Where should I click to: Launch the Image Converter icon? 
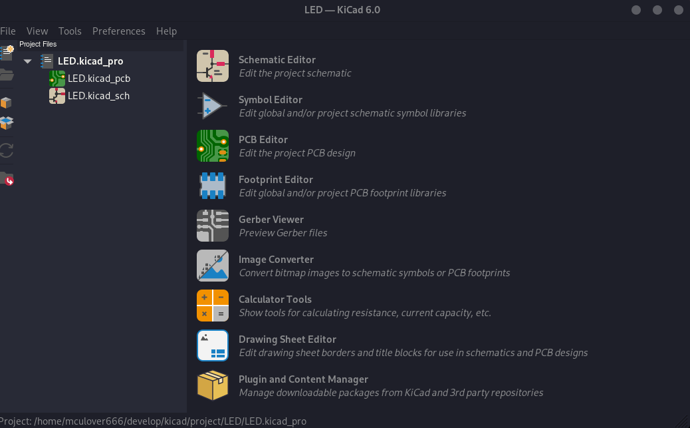[x=213, y=266]
